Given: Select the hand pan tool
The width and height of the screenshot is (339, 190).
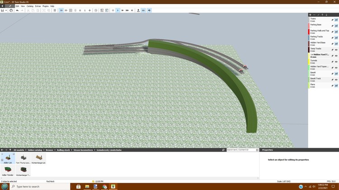Looking at the screenshot, I should pos(11,10).
